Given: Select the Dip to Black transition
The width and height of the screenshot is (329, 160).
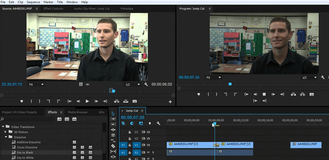Looking at the screenshot, I should (x=25, y=152).
